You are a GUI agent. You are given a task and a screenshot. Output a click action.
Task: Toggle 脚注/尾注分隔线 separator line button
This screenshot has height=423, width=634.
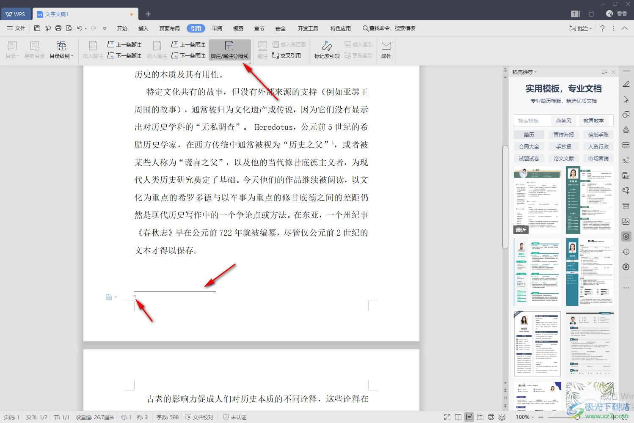click(x=230, y=50)
